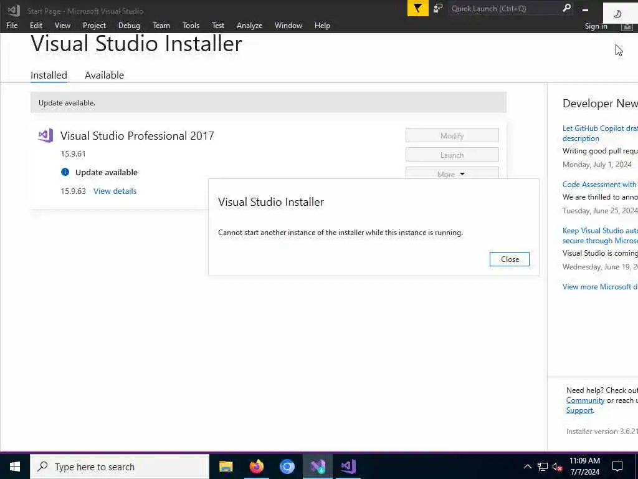Image resolution: width=638 pixels, height=479 pixels.
Task: Open the Edit menu
Action: pos(36,25)
